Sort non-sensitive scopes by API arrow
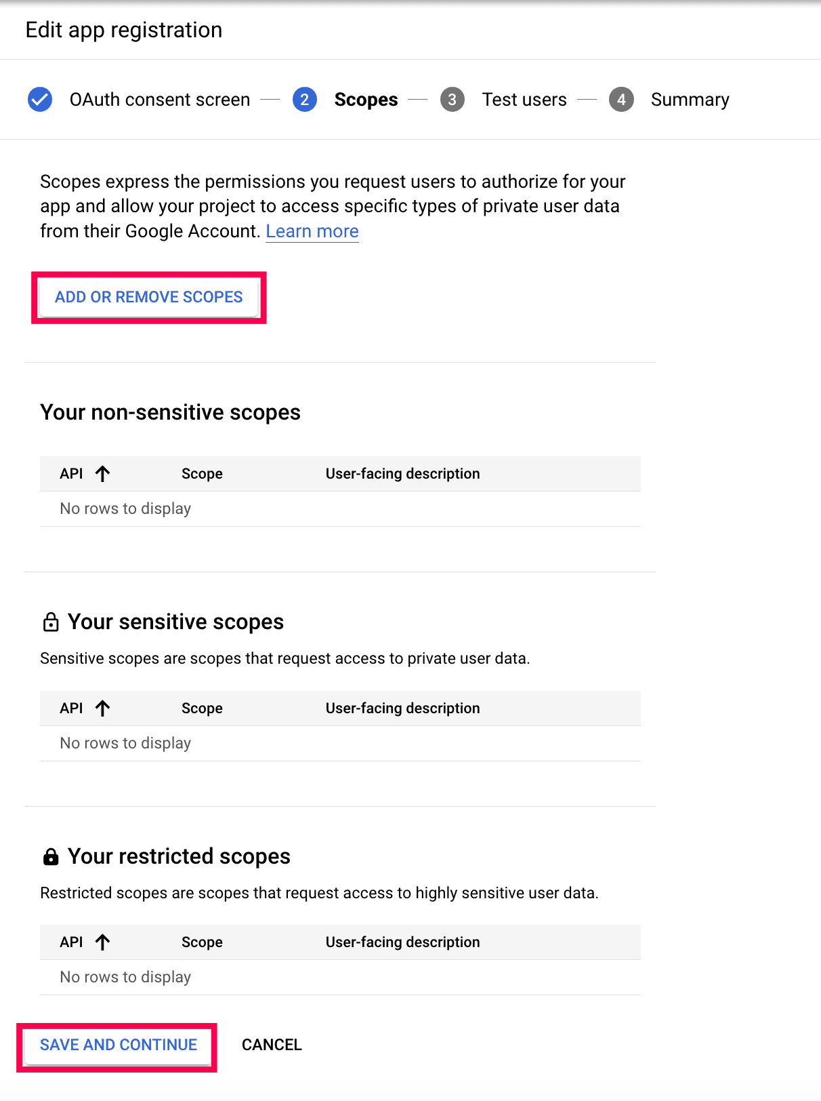This screenshot has height=1101, width=821. tap(102, 474)
